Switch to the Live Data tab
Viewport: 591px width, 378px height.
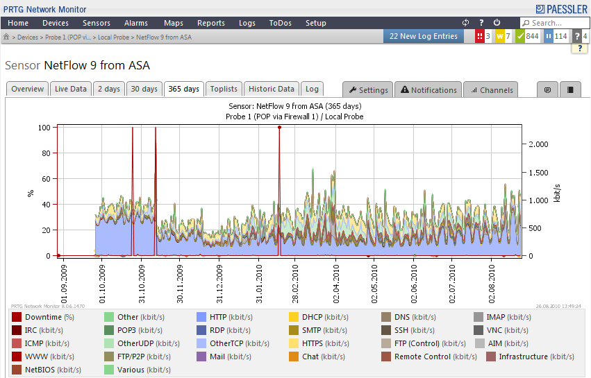[x=70, y=89]
